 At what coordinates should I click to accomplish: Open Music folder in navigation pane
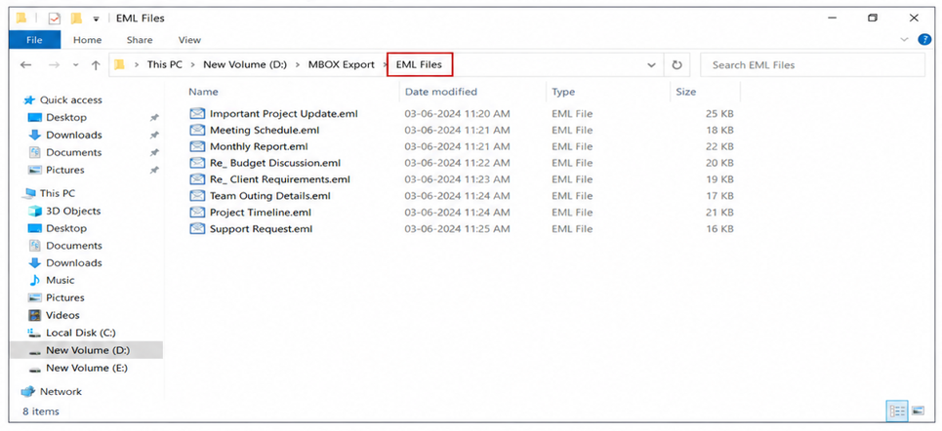61,280
